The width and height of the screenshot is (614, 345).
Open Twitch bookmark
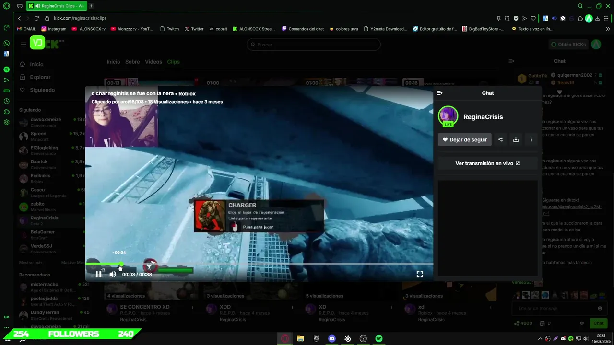[169, 29]
